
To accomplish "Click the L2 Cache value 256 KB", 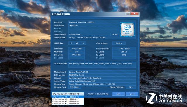I will (124, 52).
